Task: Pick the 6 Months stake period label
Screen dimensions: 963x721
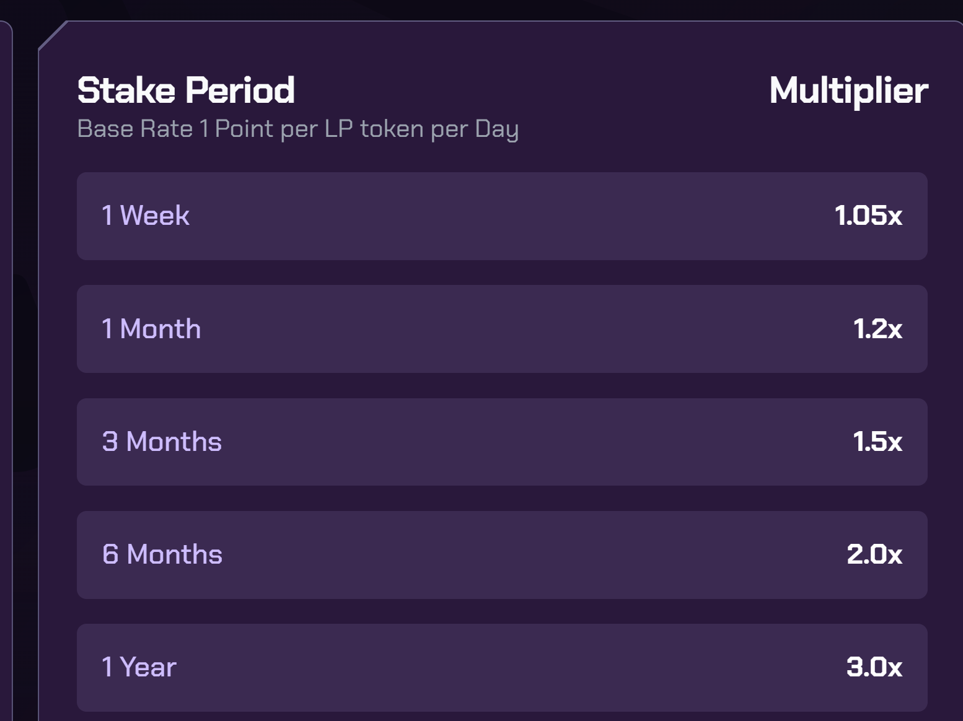Action: click(x=162, y=554)
